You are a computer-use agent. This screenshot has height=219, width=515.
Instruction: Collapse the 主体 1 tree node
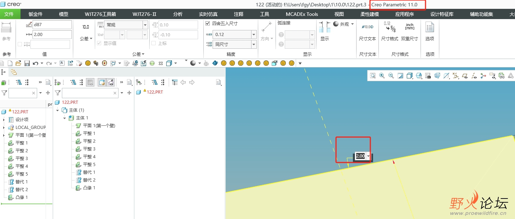coord(64,118)
